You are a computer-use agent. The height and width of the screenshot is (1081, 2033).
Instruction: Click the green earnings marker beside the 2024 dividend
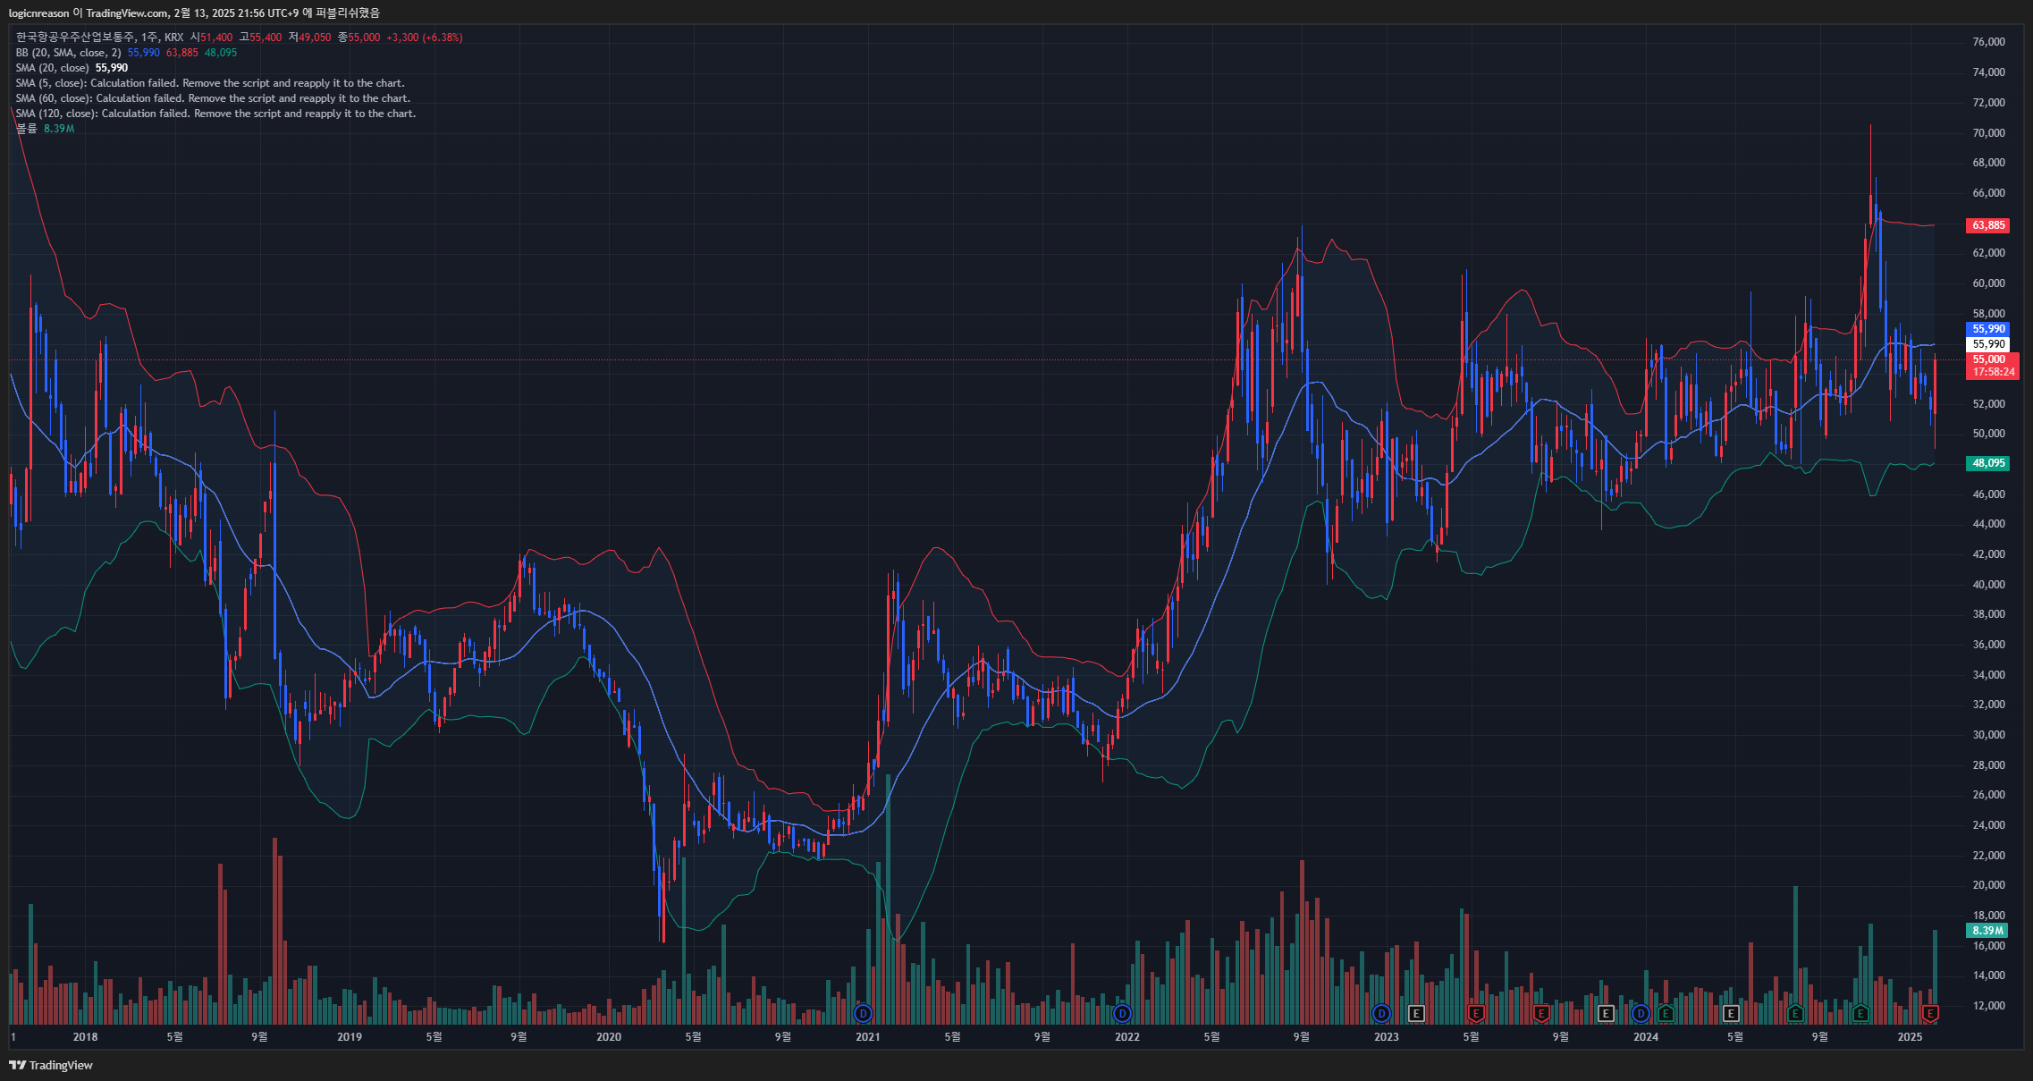coord(1666,1013)
